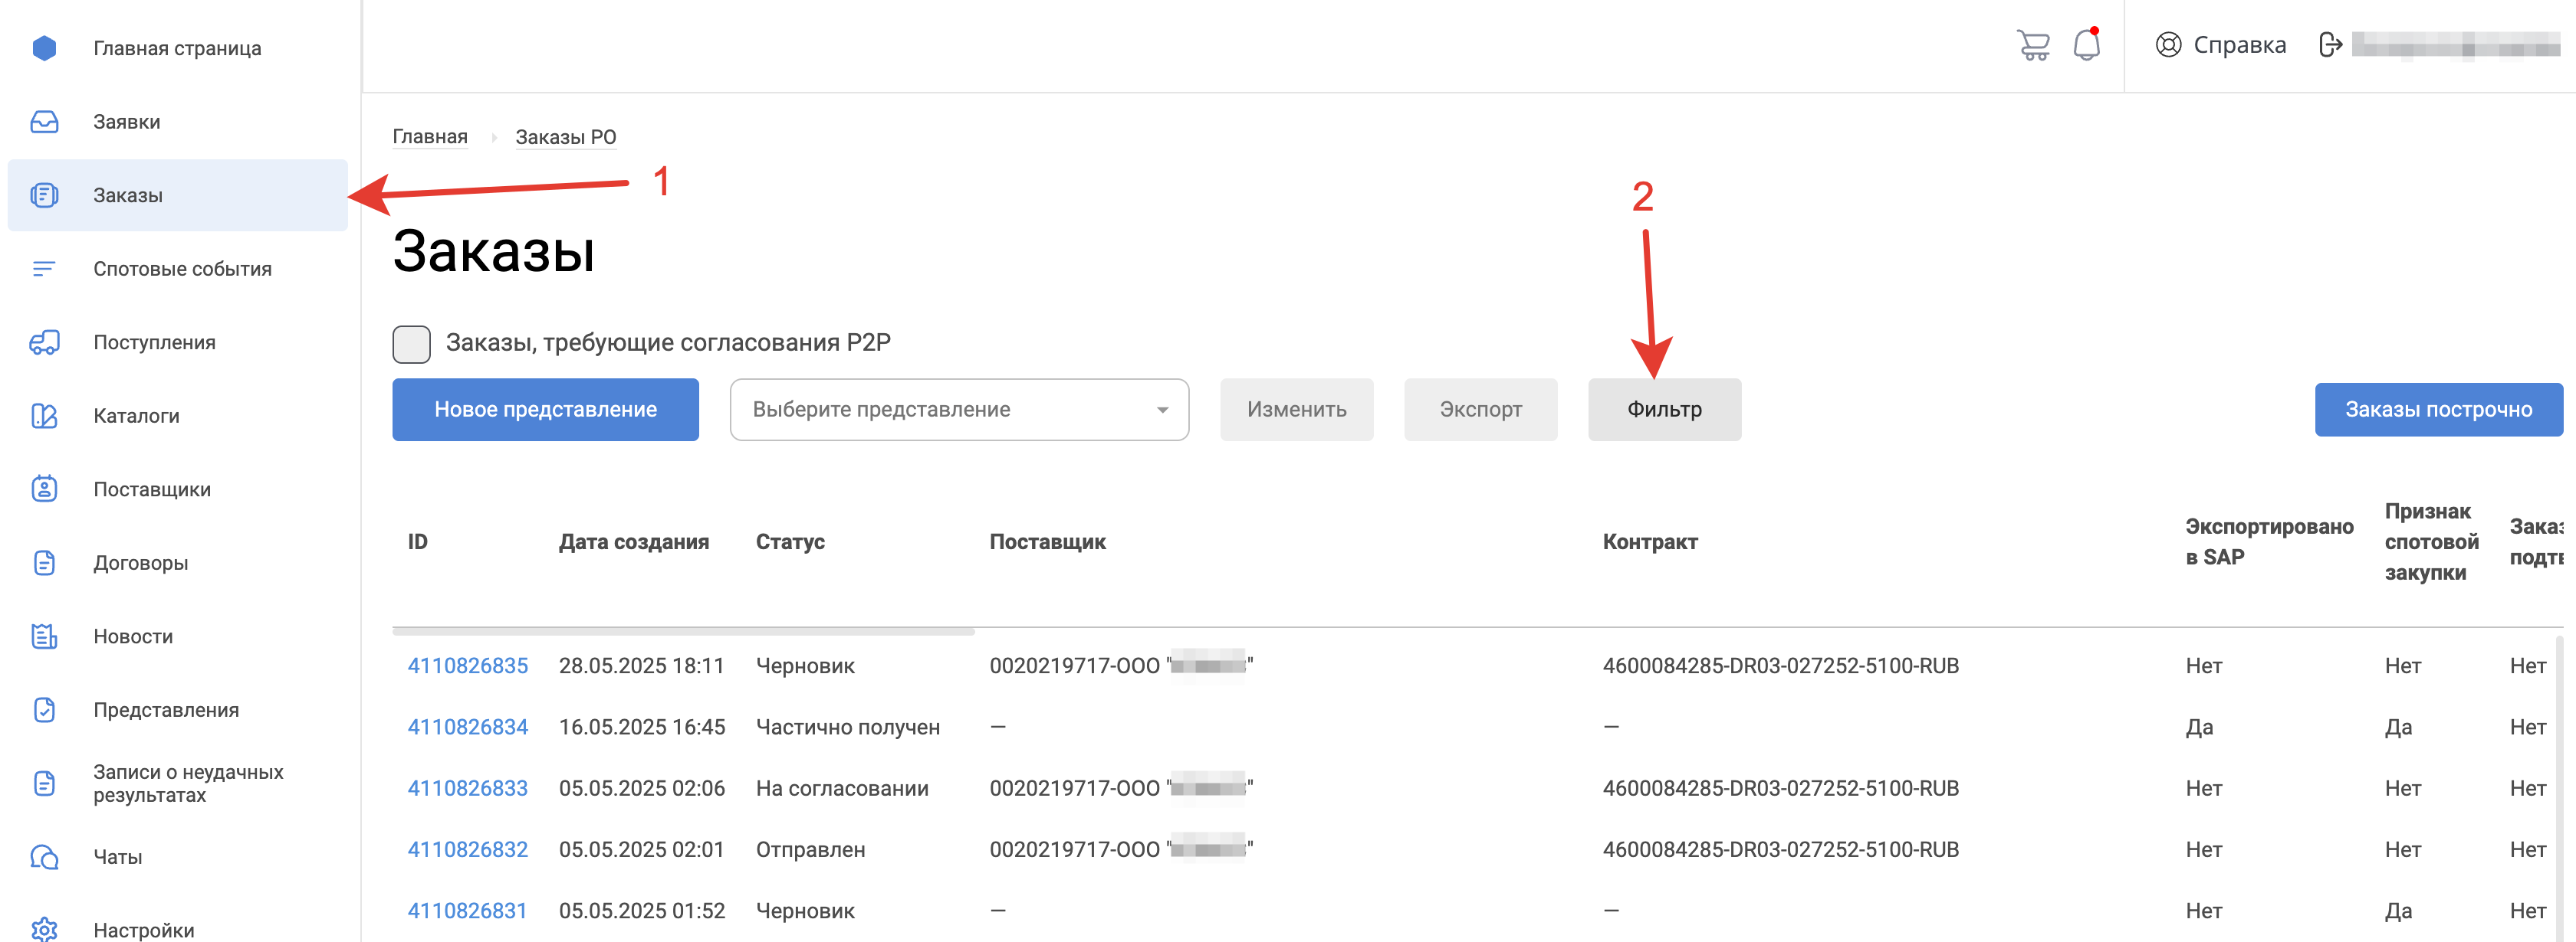Click the Каталоги icon in sidebar
The image size is (2576, 942).
point(44,416)
